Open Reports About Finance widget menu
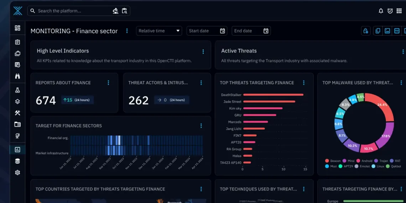This screenshot has width=406, height=203. 109,83
